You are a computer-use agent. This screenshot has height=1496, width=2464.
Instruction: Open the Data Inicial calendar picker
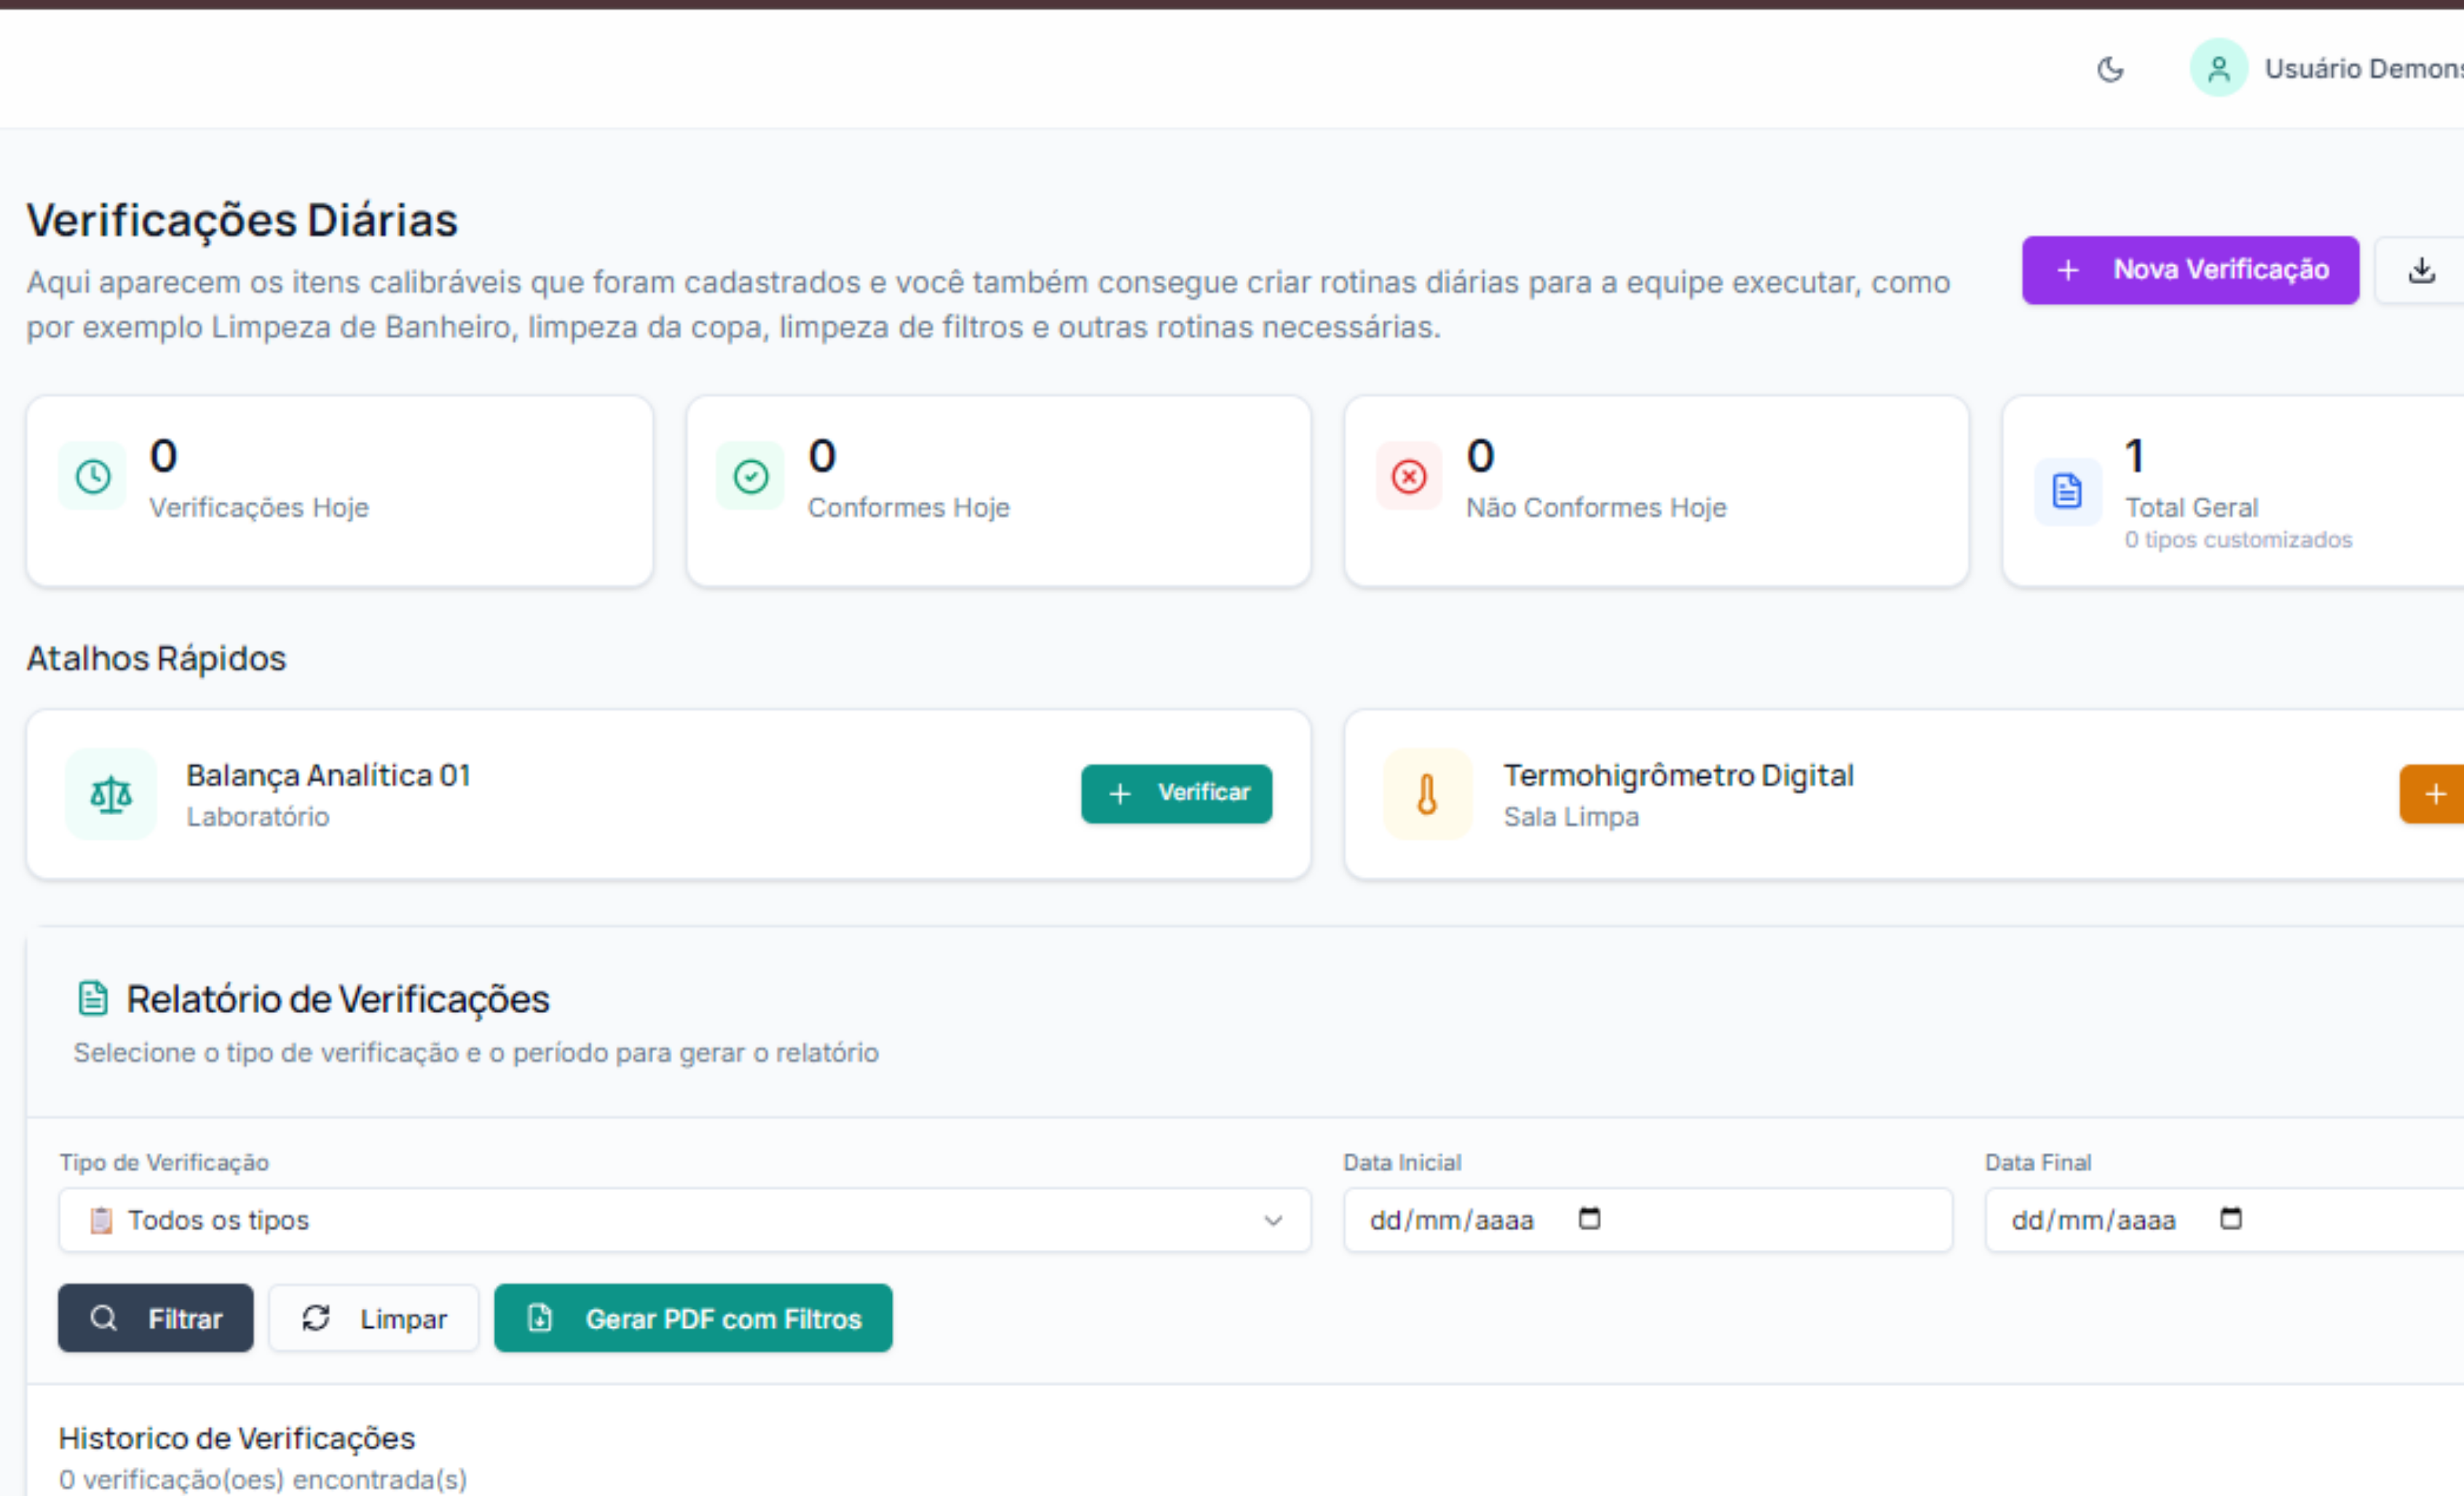1589,1219
